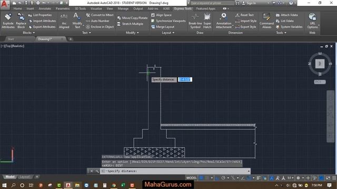The height and width of the screenshot is (189, 337).
Task: Select the Arc Aligned text tool
Action: [64, 21]
